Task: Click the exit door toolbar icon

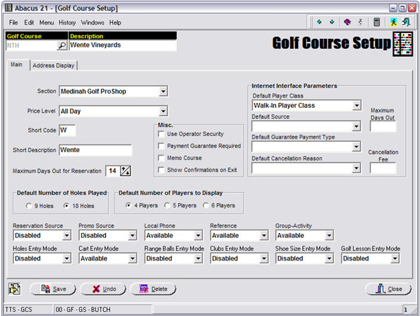Action: pyautogui.click(x=406, y=22)
